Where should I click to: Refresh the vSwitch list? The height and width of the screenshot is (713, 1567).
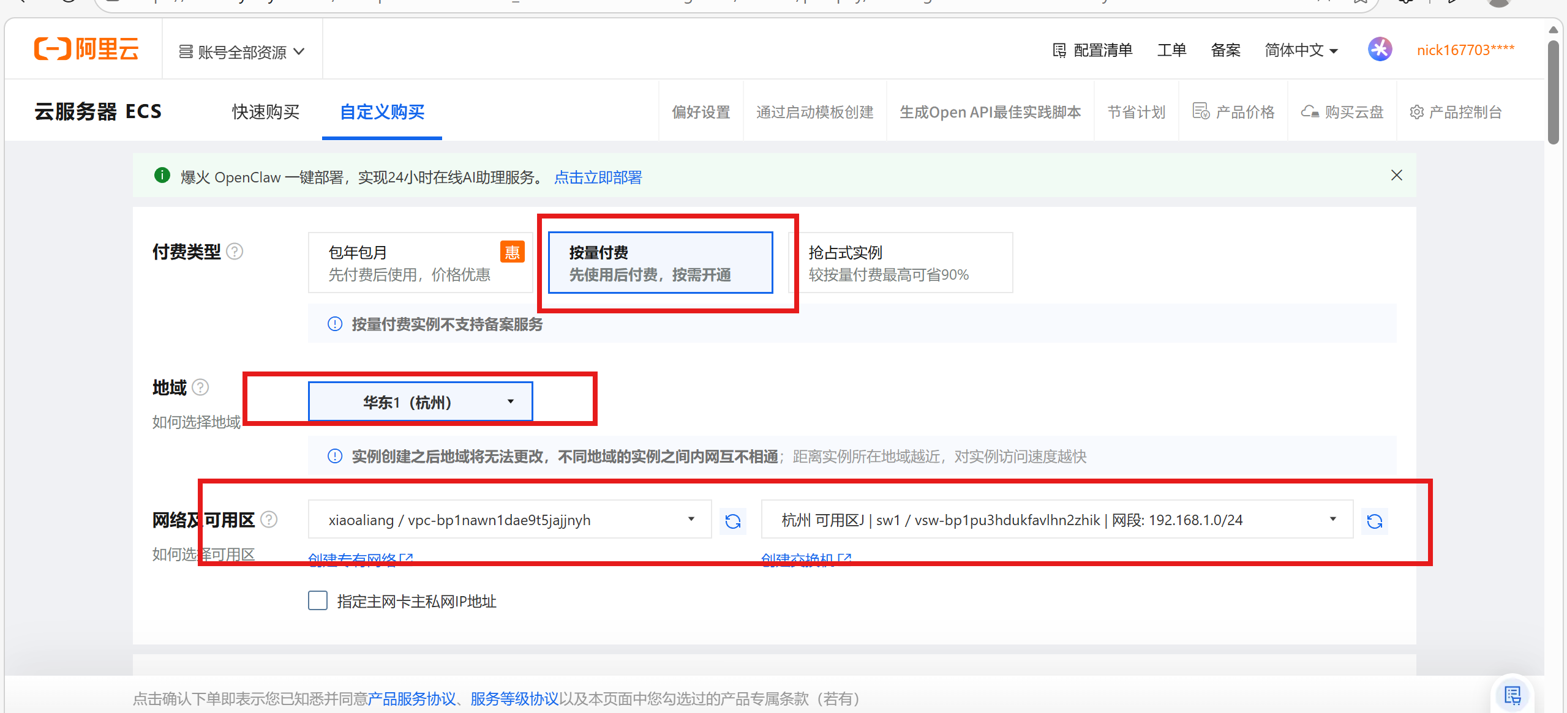coord(1374,521)
